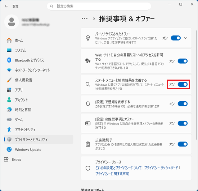Go to システム settings
Screen dimensions: 198x191
[39, 50]
